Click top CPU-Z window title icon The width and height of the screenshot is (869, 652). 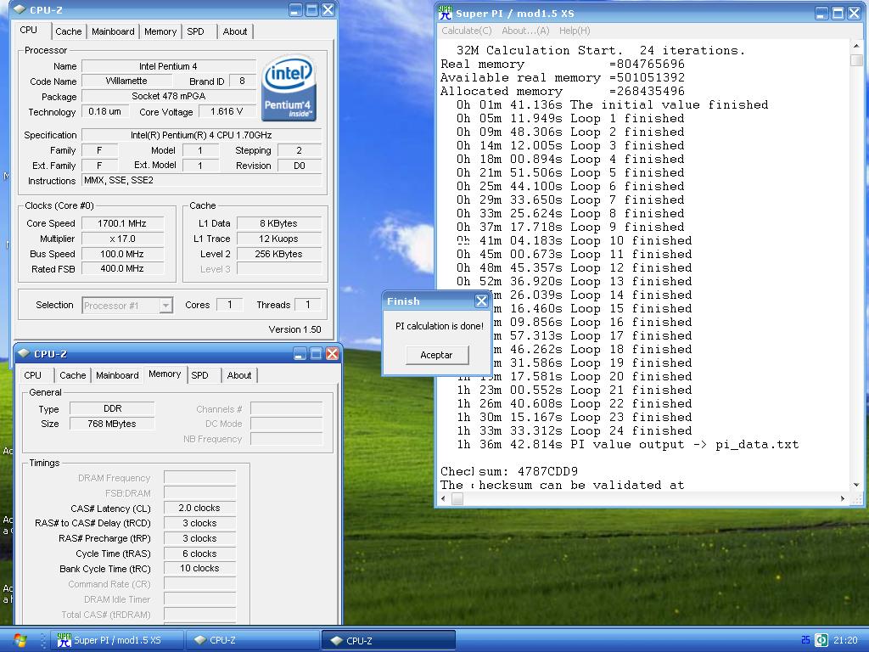click(x=20, y=10)
